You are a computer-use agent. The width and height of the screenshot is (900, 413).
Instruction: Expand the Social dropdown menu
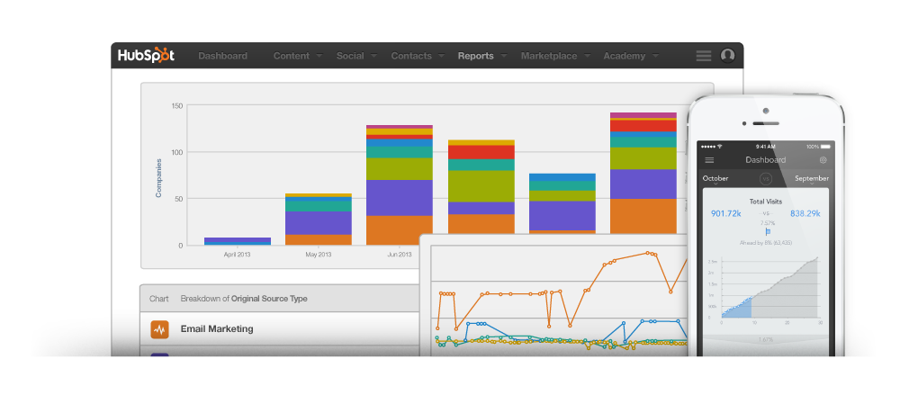[x=355, y=56]
